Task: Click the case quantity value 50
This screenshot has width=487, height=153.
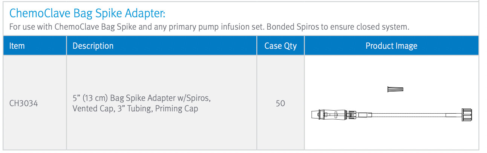Action: [x=280, y=103]
